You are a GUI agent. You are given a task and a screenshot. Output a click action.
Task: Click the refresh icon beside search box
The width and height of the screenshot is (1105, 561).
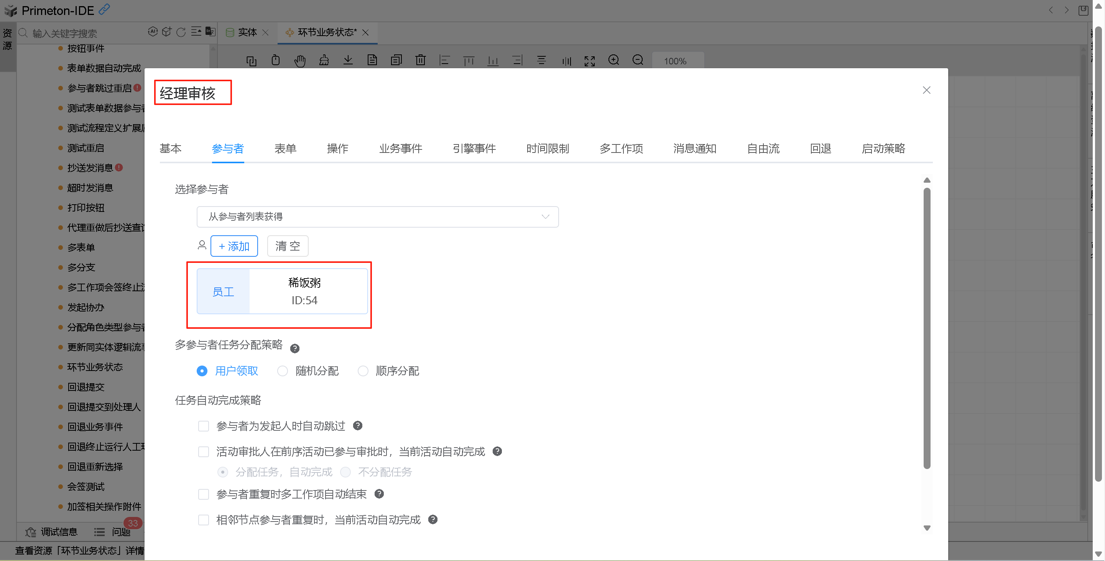coord(181,32)
